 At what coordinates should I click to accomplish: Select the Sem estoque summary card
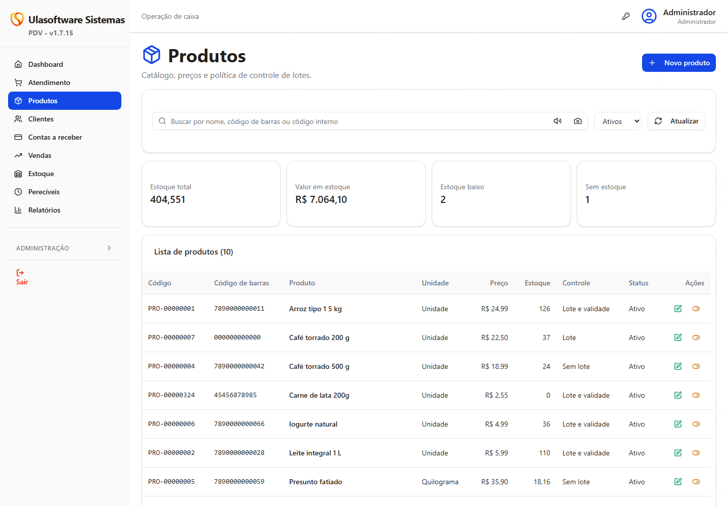[x=646, y=194]
